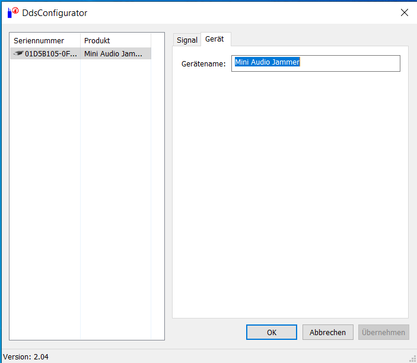Click the greyed-out Übernehmen button

383,332
